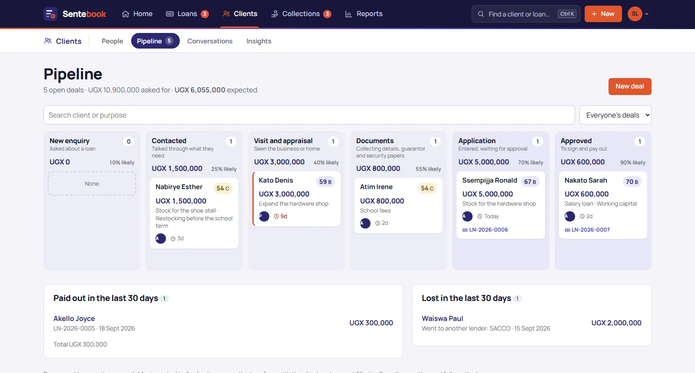Click the orange New button
The height and width of the screenshot is (373, 695).
coord(603,14)
